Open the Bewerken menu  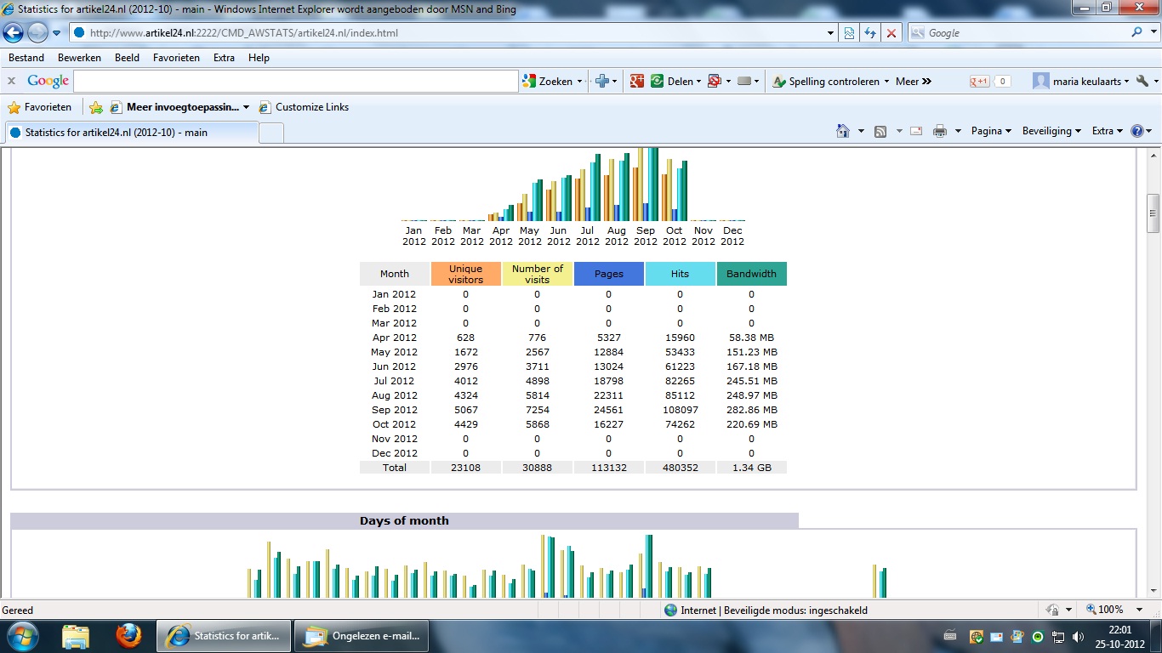pos(79,58)
